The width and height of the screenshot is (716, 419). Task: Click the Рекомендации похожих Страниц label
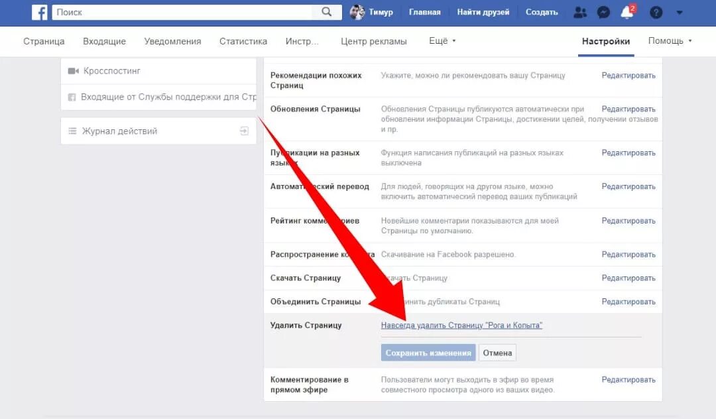pyautogui.click(x=316, y=80)
